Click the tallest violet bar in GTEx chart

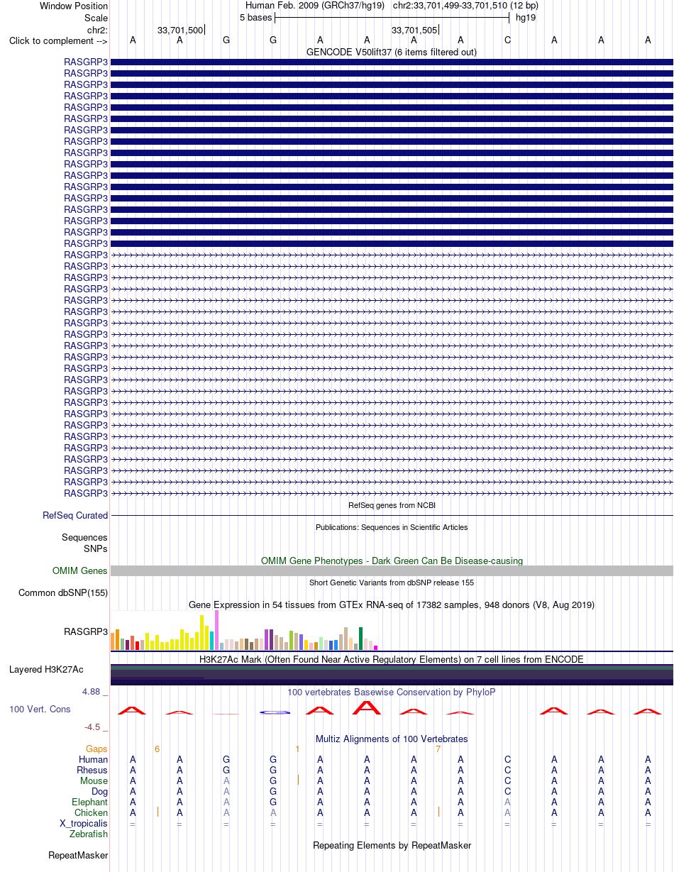click(217, 630)
